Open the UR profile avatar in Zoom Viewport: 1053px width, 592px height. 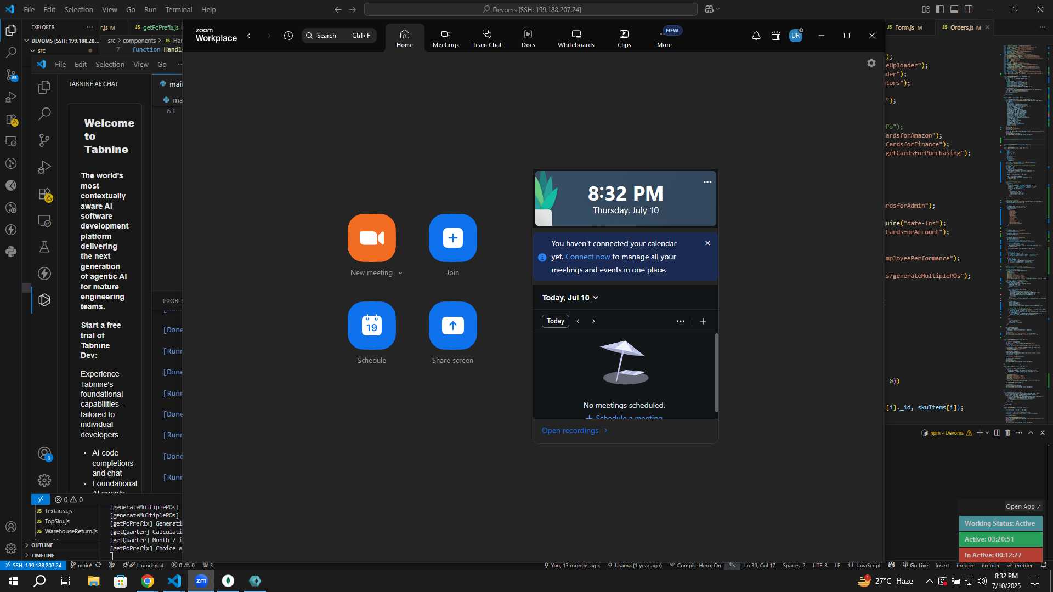(796, 36)
